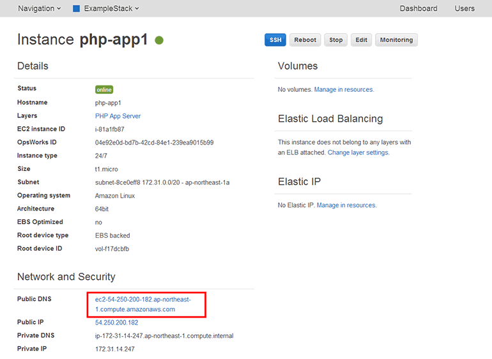Open the Dashboard menu item

click(418, 9)
